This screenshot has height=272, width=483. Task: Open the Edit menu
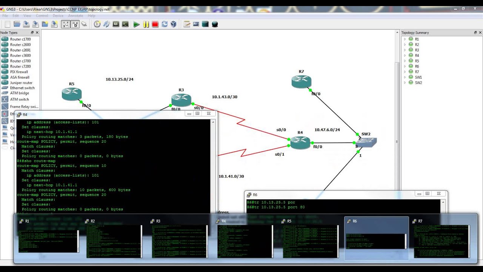15,15
